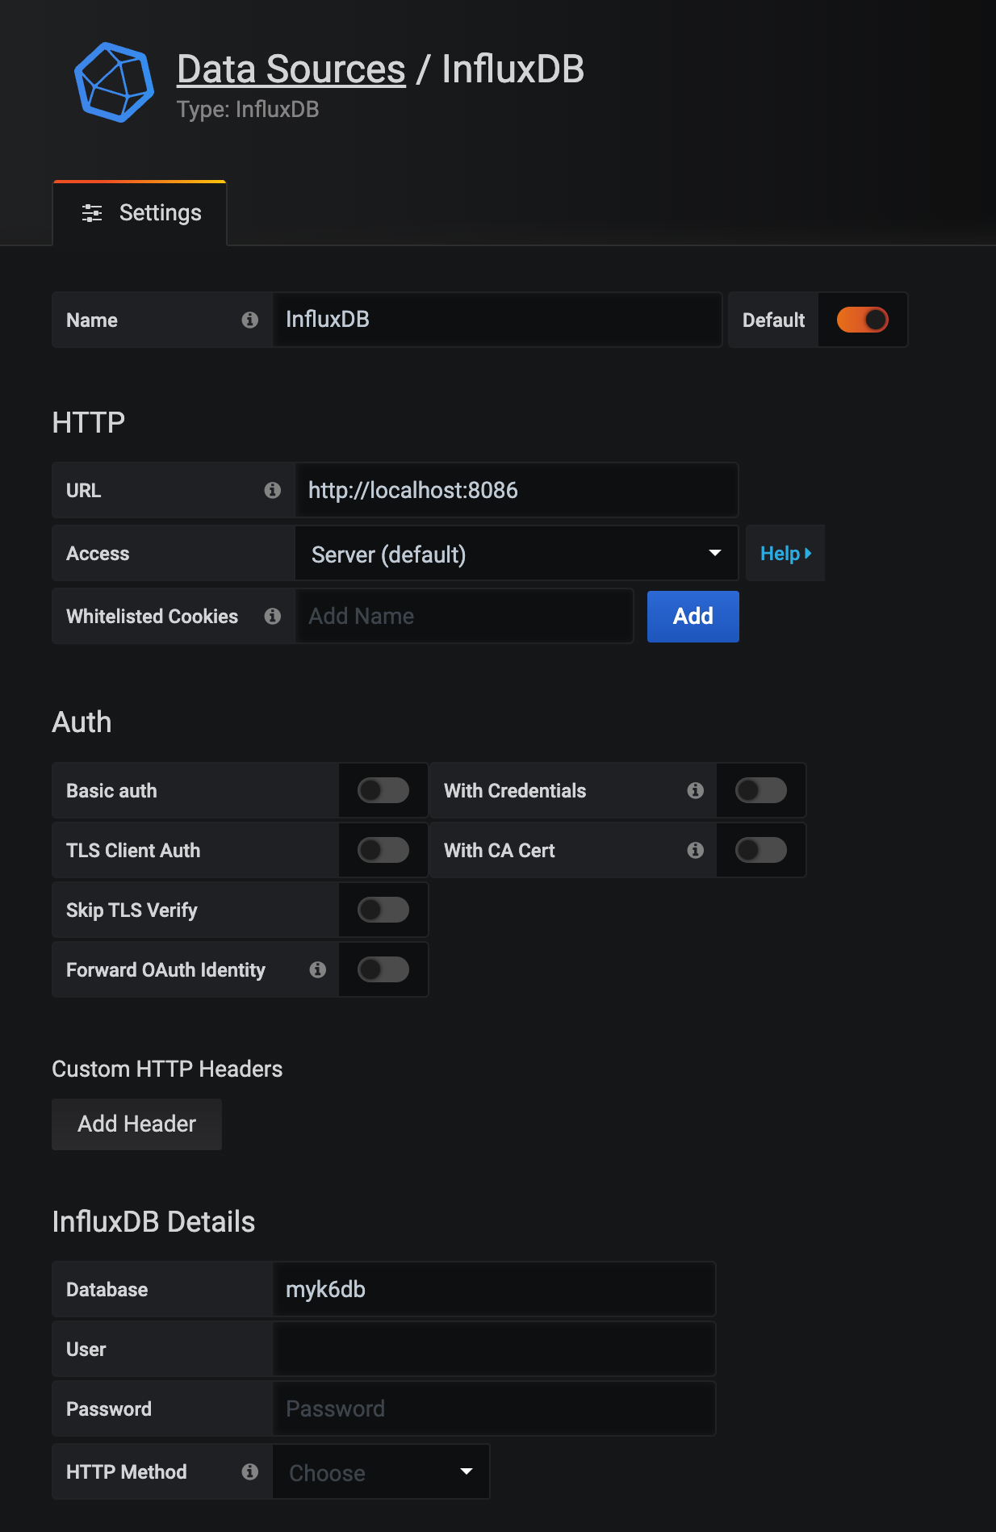Image resolution: width=996 pixels, height=1532 pixels.
Task: Click the Forward OAuth Identity info icon
Action: tap(318, 969)
